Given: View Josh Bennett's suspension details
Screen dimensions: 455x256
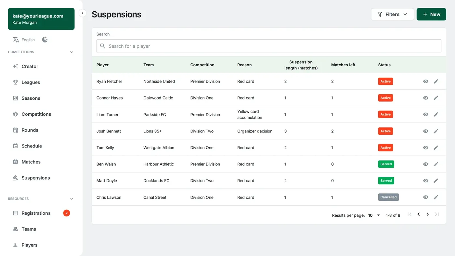Looking at the screenshot, I should (425, 131).
